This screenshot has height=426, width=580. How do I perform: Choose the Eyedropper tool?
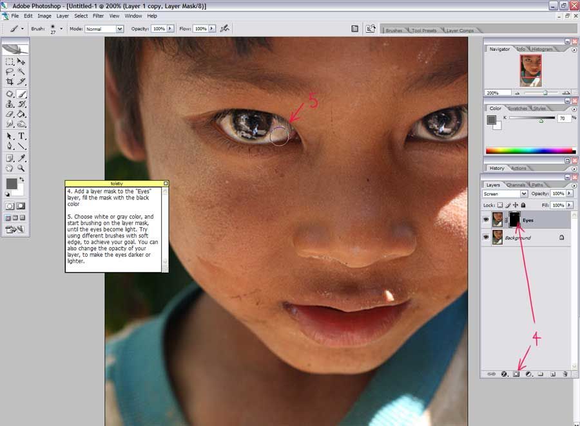click(x=21, y=158)
